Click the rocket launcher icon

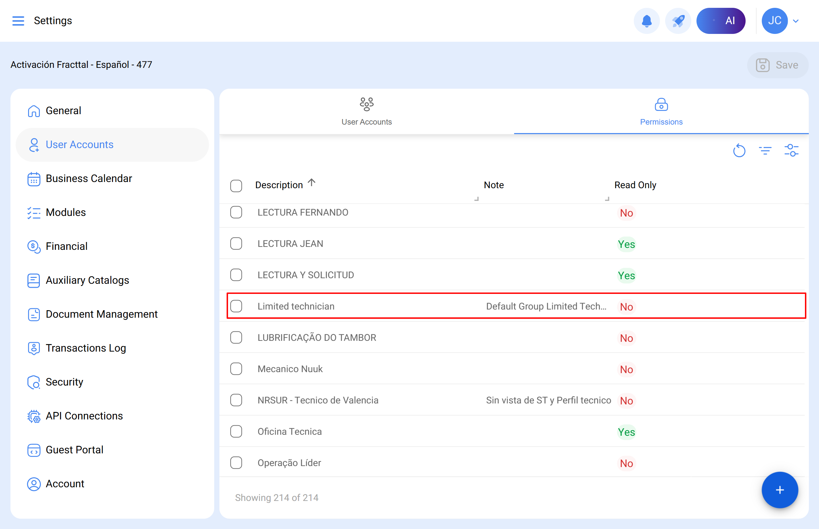[677, 21]
